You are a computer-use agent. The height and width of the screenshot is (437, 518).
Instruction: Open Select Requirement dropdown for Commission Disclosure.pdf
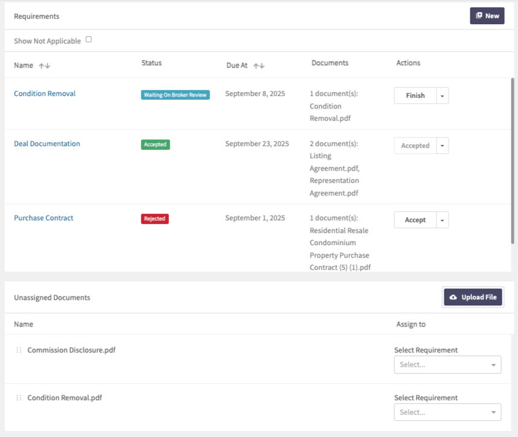click(447, 365)
